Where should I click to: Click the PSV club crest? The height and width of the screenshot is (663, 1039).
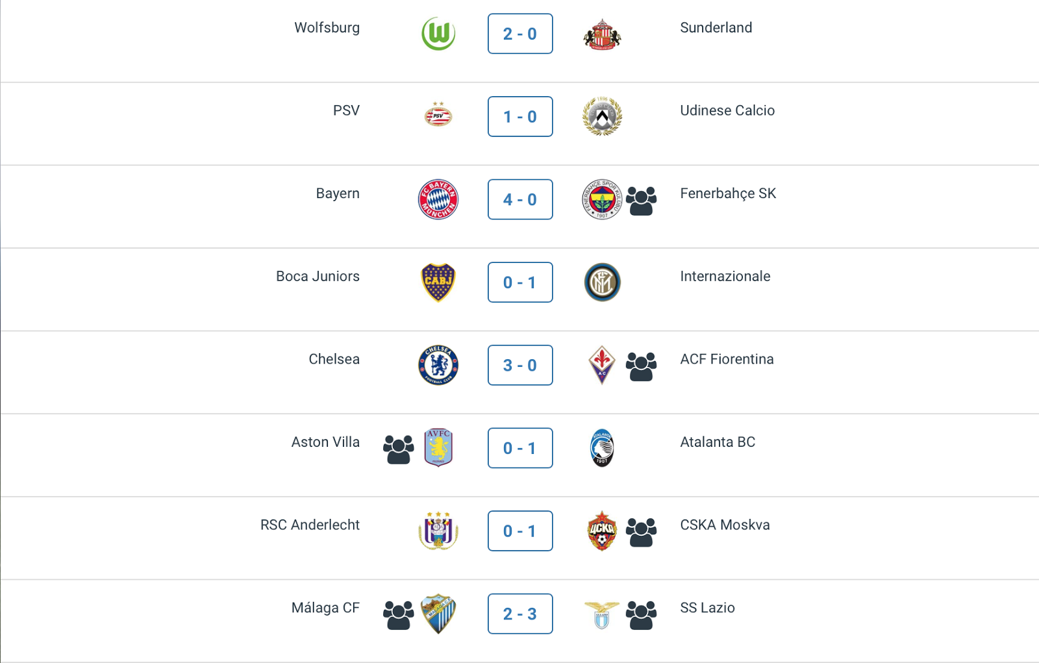pyautogui.click(x=438, y=116)
